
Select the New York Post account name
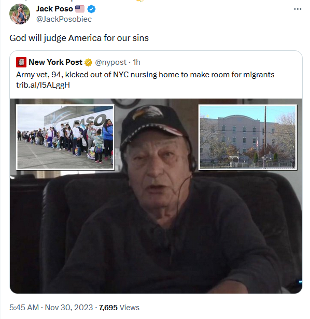coord(55,62)
